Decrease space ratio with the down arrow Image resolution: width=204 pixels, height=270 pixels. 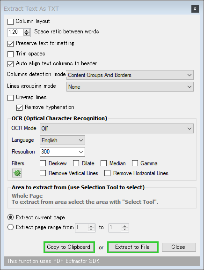pos(27,34)
